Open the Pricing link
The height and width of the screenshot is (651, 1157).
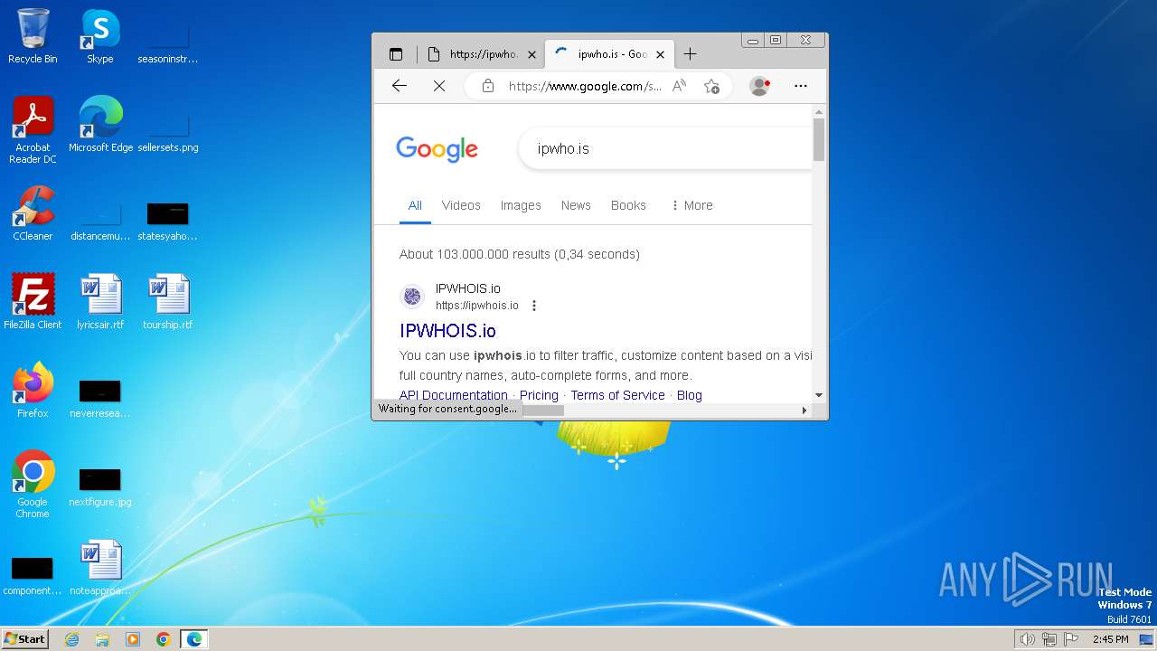point(539,395)
